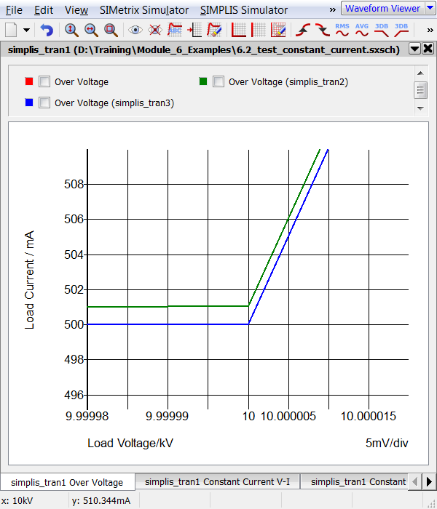This screenshot has width=437, height=509.
Task: Click the zoom out magnifier icon
Action: click(91, 30)
